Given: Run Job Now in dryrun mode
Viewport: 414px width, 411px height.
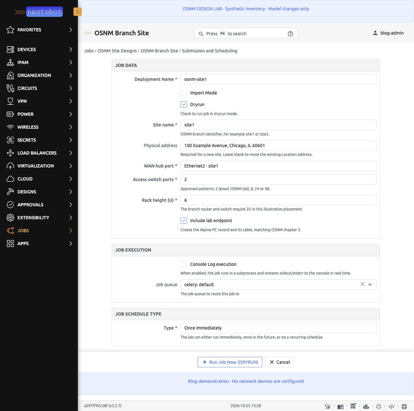Looking at the screenshot, I should (230, 362).
